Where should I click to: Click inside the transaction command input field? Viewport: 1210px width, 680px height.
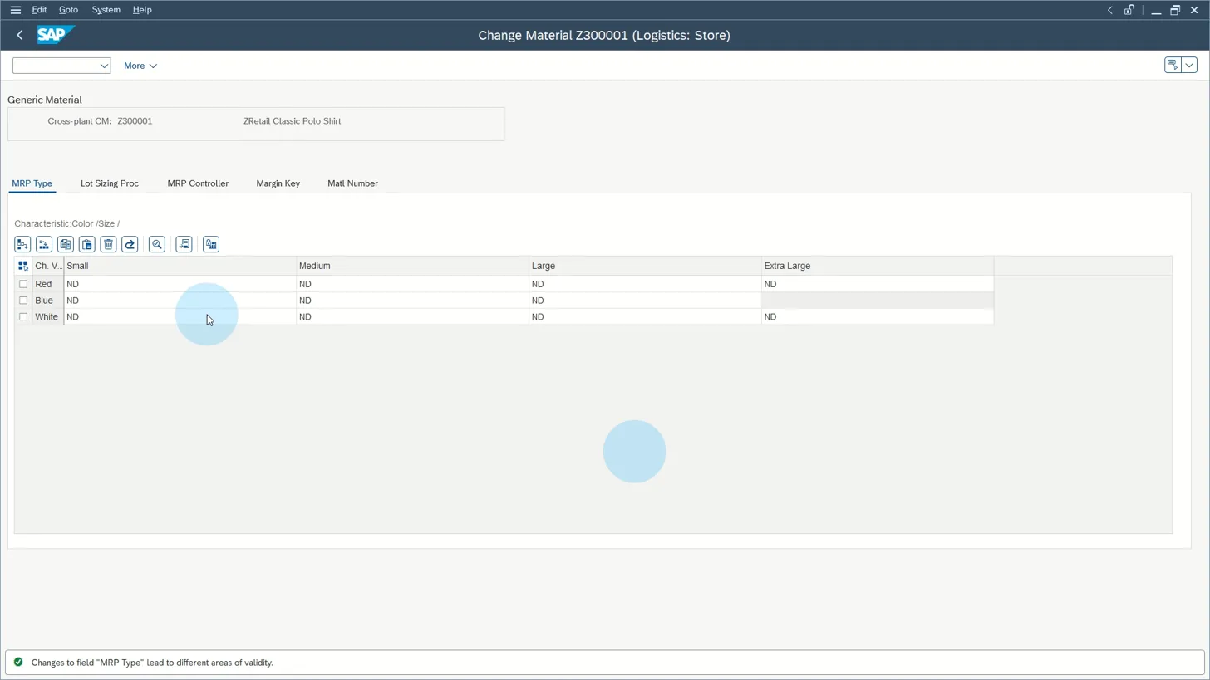pyautogui.click(x=55, y=66)
